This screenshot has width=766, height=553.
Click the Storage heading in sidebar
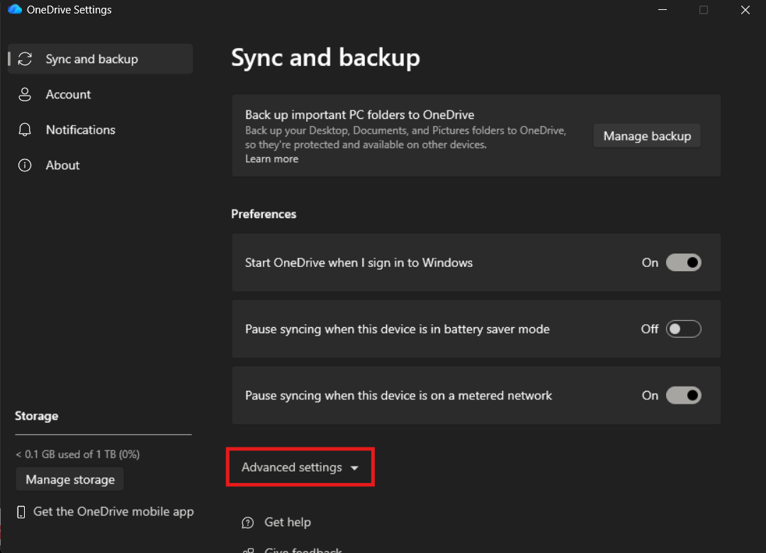click(x=37, y=416)
